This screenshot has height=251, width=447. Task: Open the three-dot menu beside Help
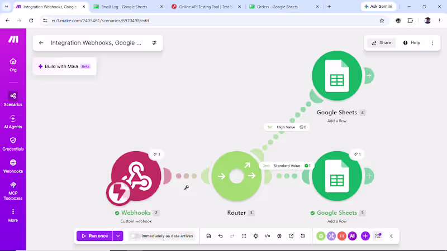432,43
